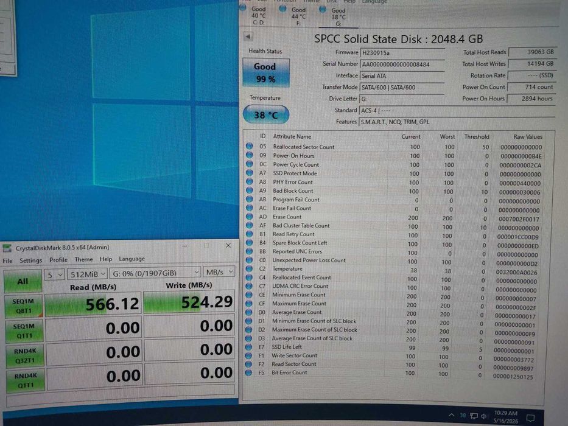Click the Raw Values column header
568x426 pixels.
click(527, 137)
